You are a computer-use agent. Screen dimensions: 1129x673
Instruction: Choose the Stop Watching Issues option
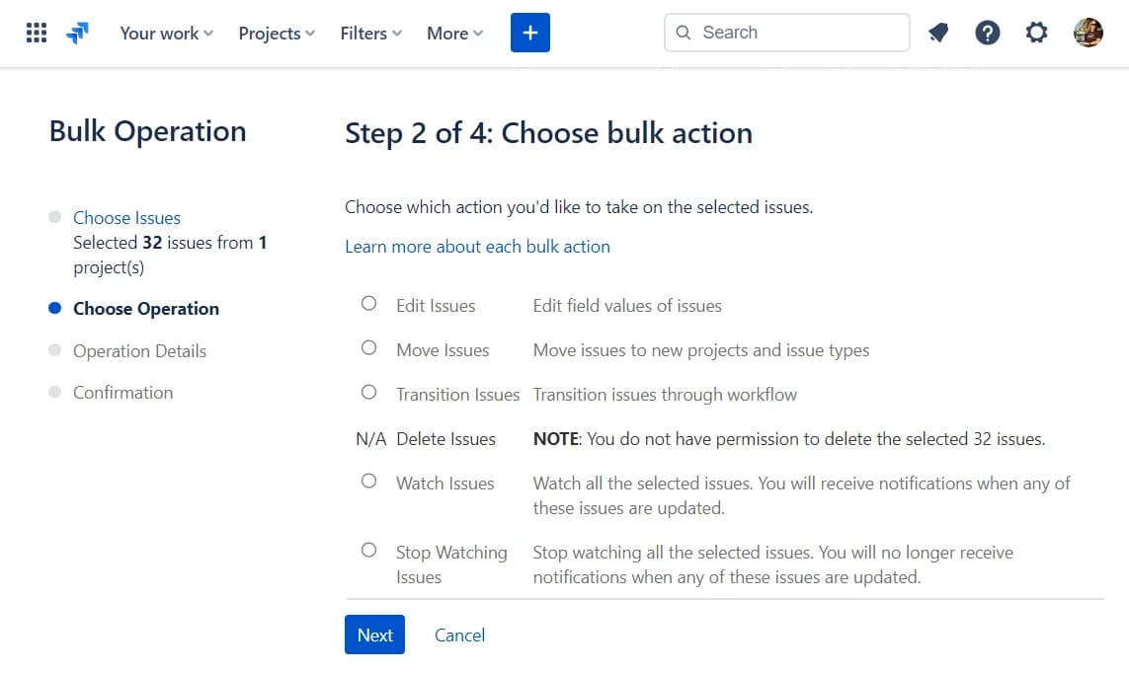[x=369, y=550]
